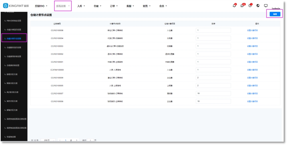This screenshot has height=145, width=287.
Task: Open the 入库 top menu
Action: [81, 6]
